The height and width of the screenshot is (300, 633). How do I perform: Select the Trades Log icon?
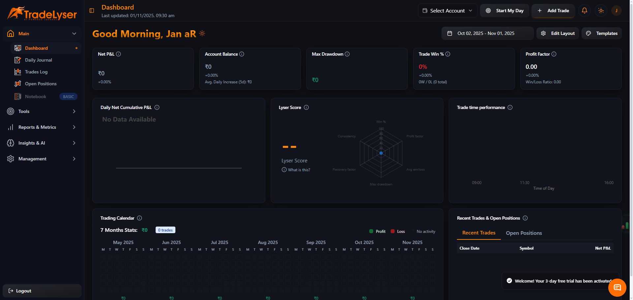coord(18,72)
